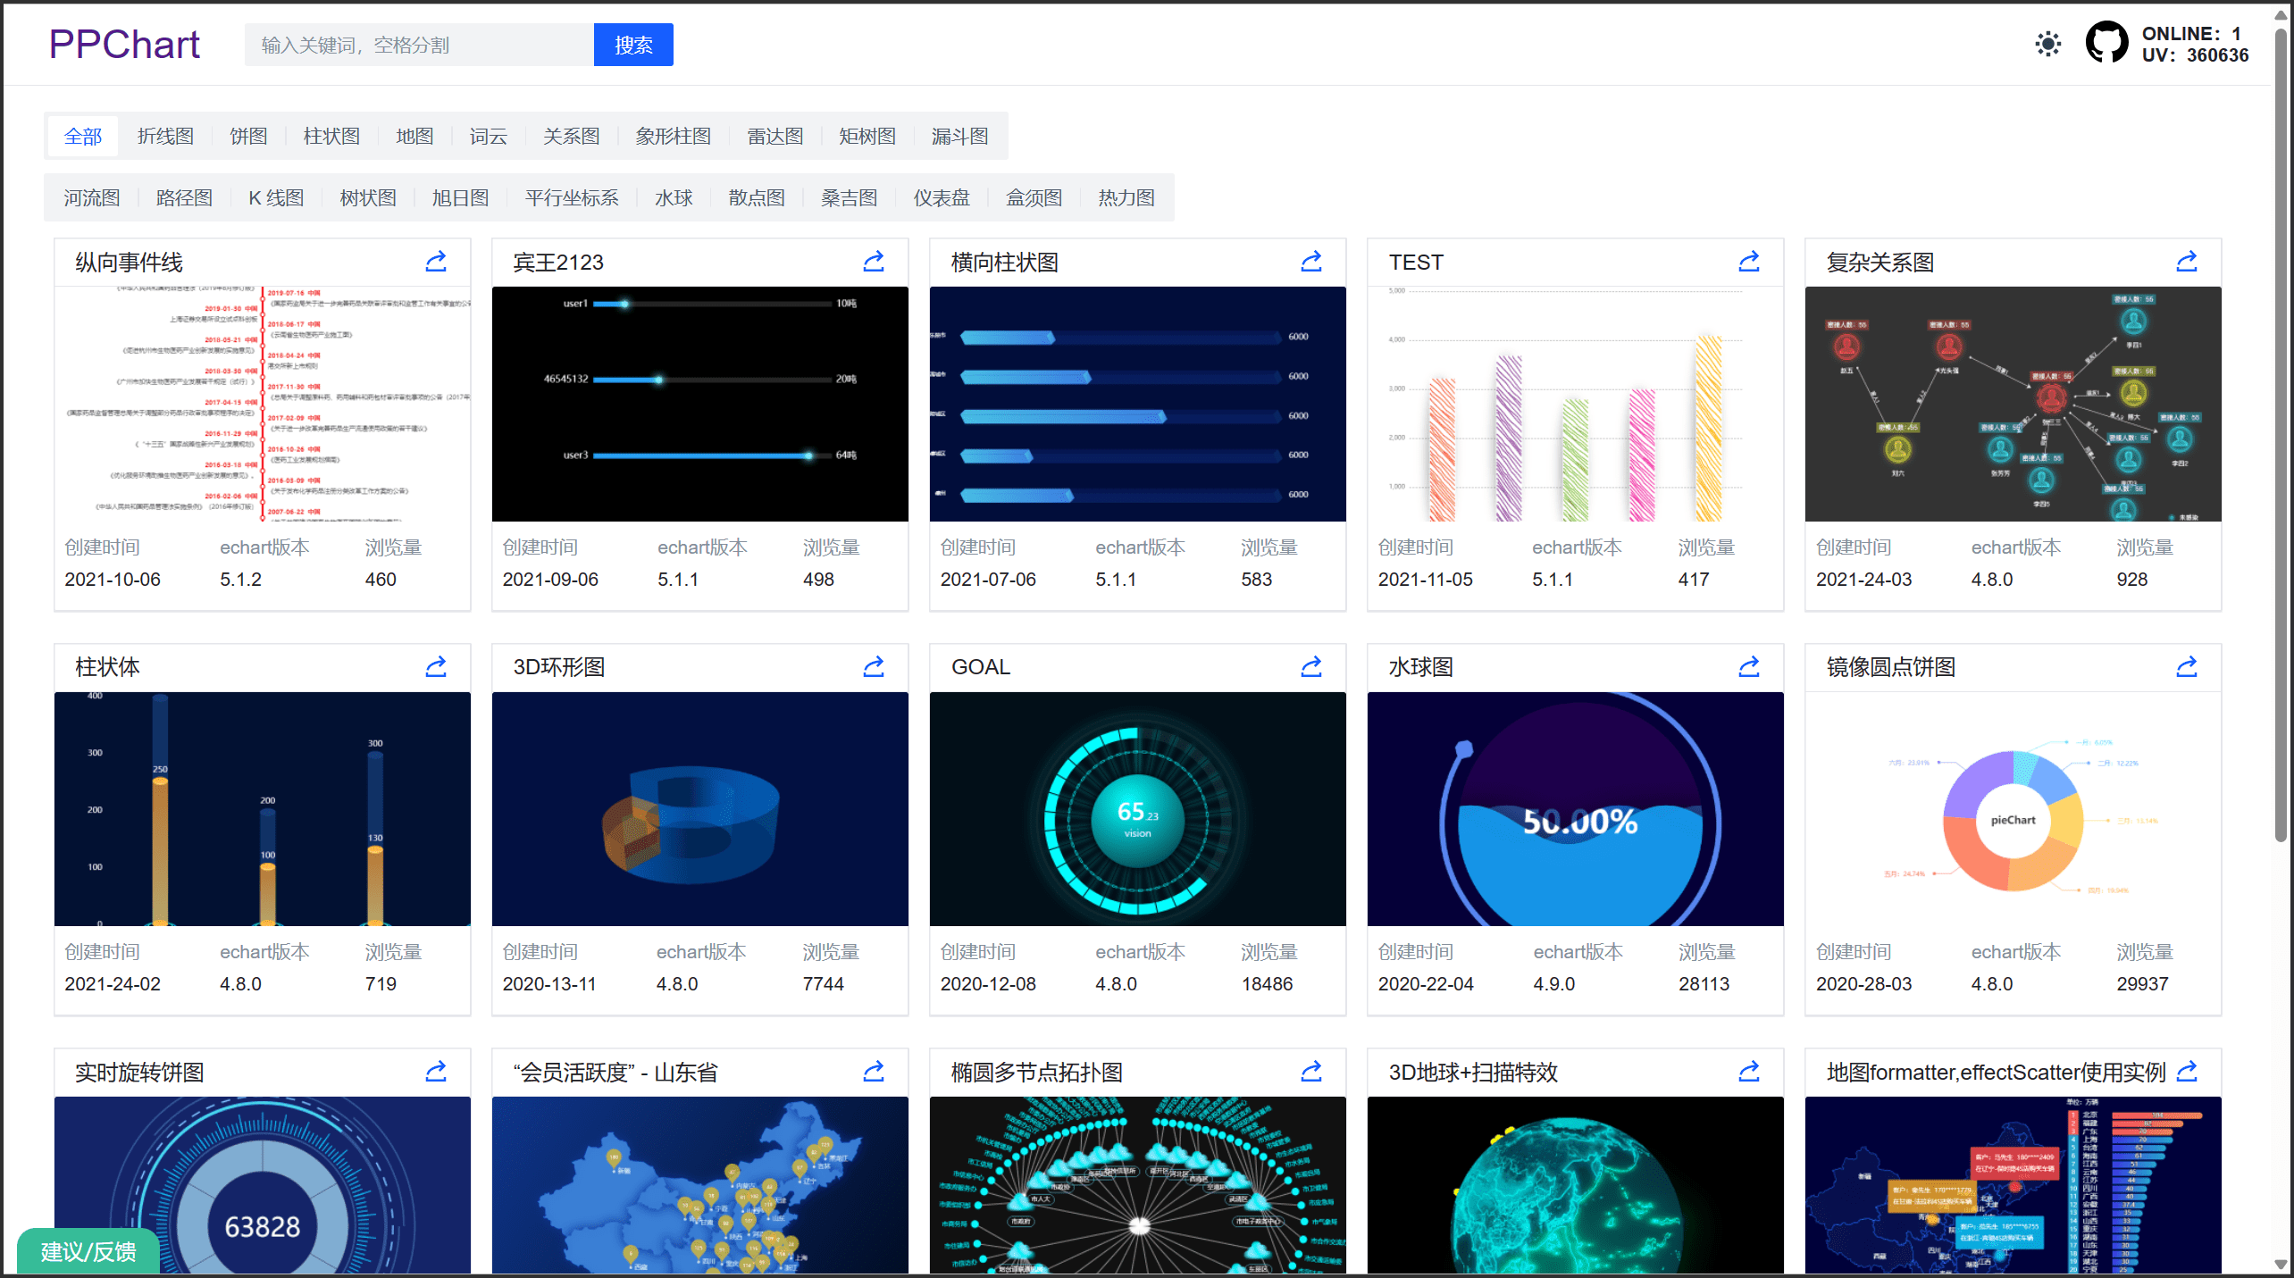Open share icon on 横向柱状图 card

pyautogui.click(x=1311, y=262)
